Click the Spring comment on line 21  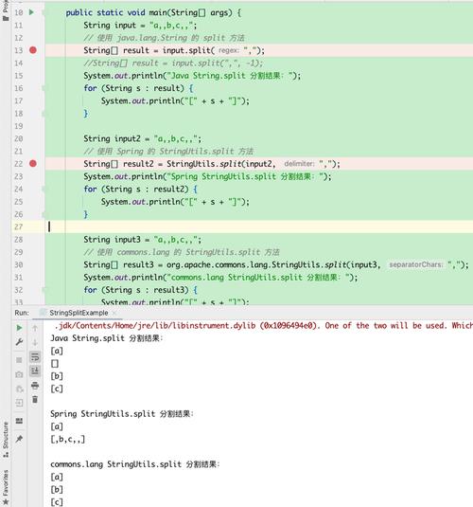click(168, 152)
